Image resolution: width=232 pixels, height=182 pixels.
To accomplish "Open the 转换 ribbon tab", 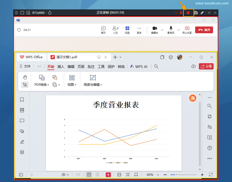I will click(x=121, y=66).
